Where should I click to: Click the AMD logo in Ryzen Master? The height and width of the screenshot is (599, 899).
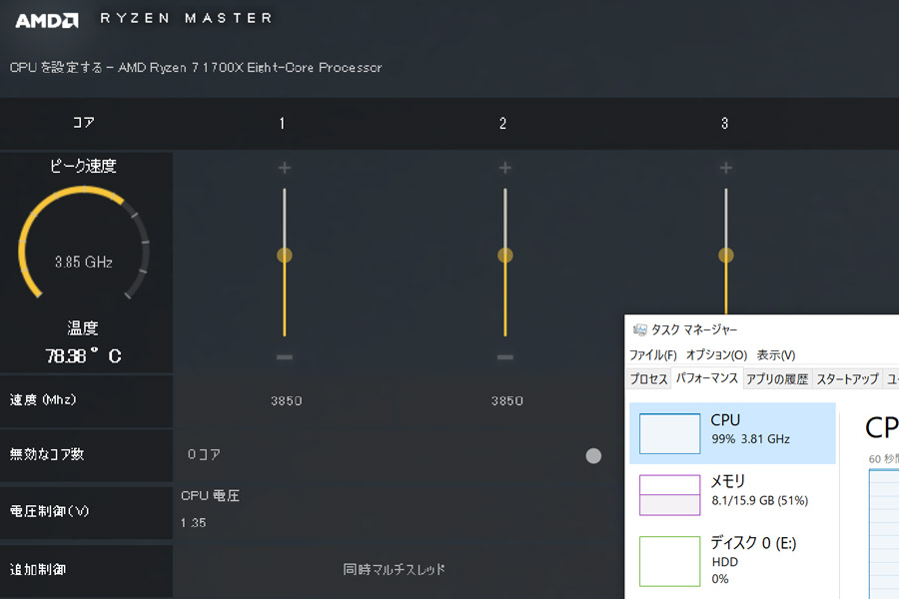[46, 21]
